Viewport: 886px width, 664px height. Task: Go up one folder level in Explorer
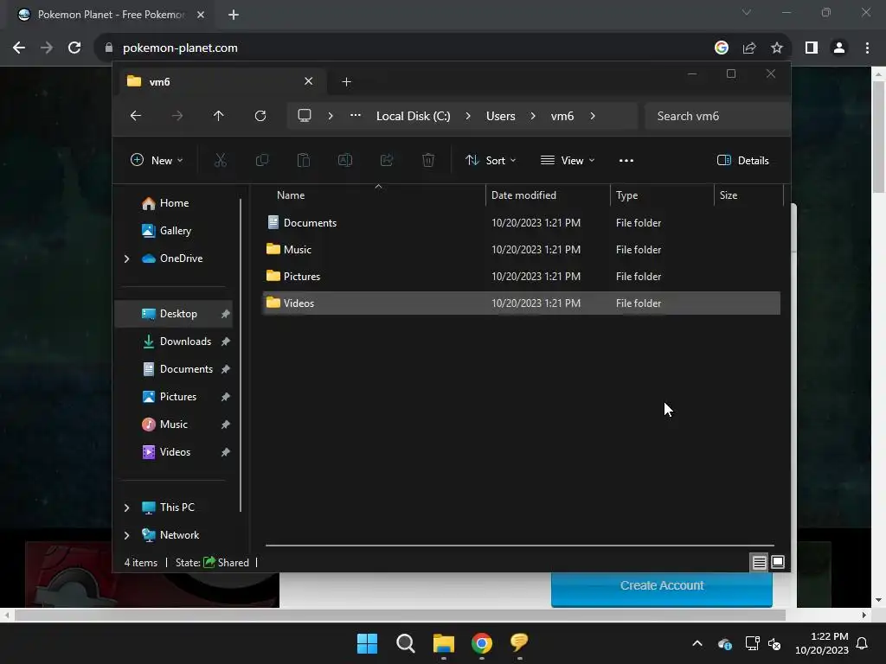tap(219, 116)
